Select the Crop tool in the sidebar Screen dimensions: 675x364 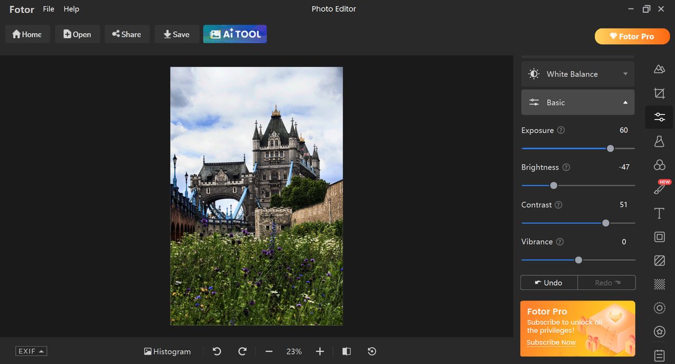[659, 93]
